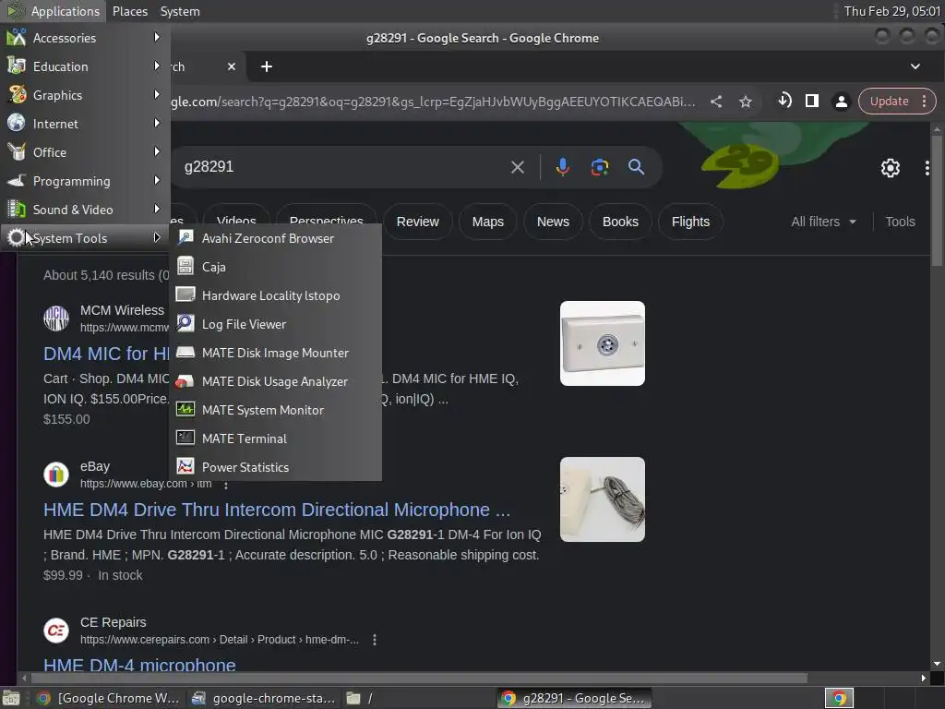The height and width of the screenshot is (709, 945).
Task: Open the Places menu
Action: click(129, 11)
